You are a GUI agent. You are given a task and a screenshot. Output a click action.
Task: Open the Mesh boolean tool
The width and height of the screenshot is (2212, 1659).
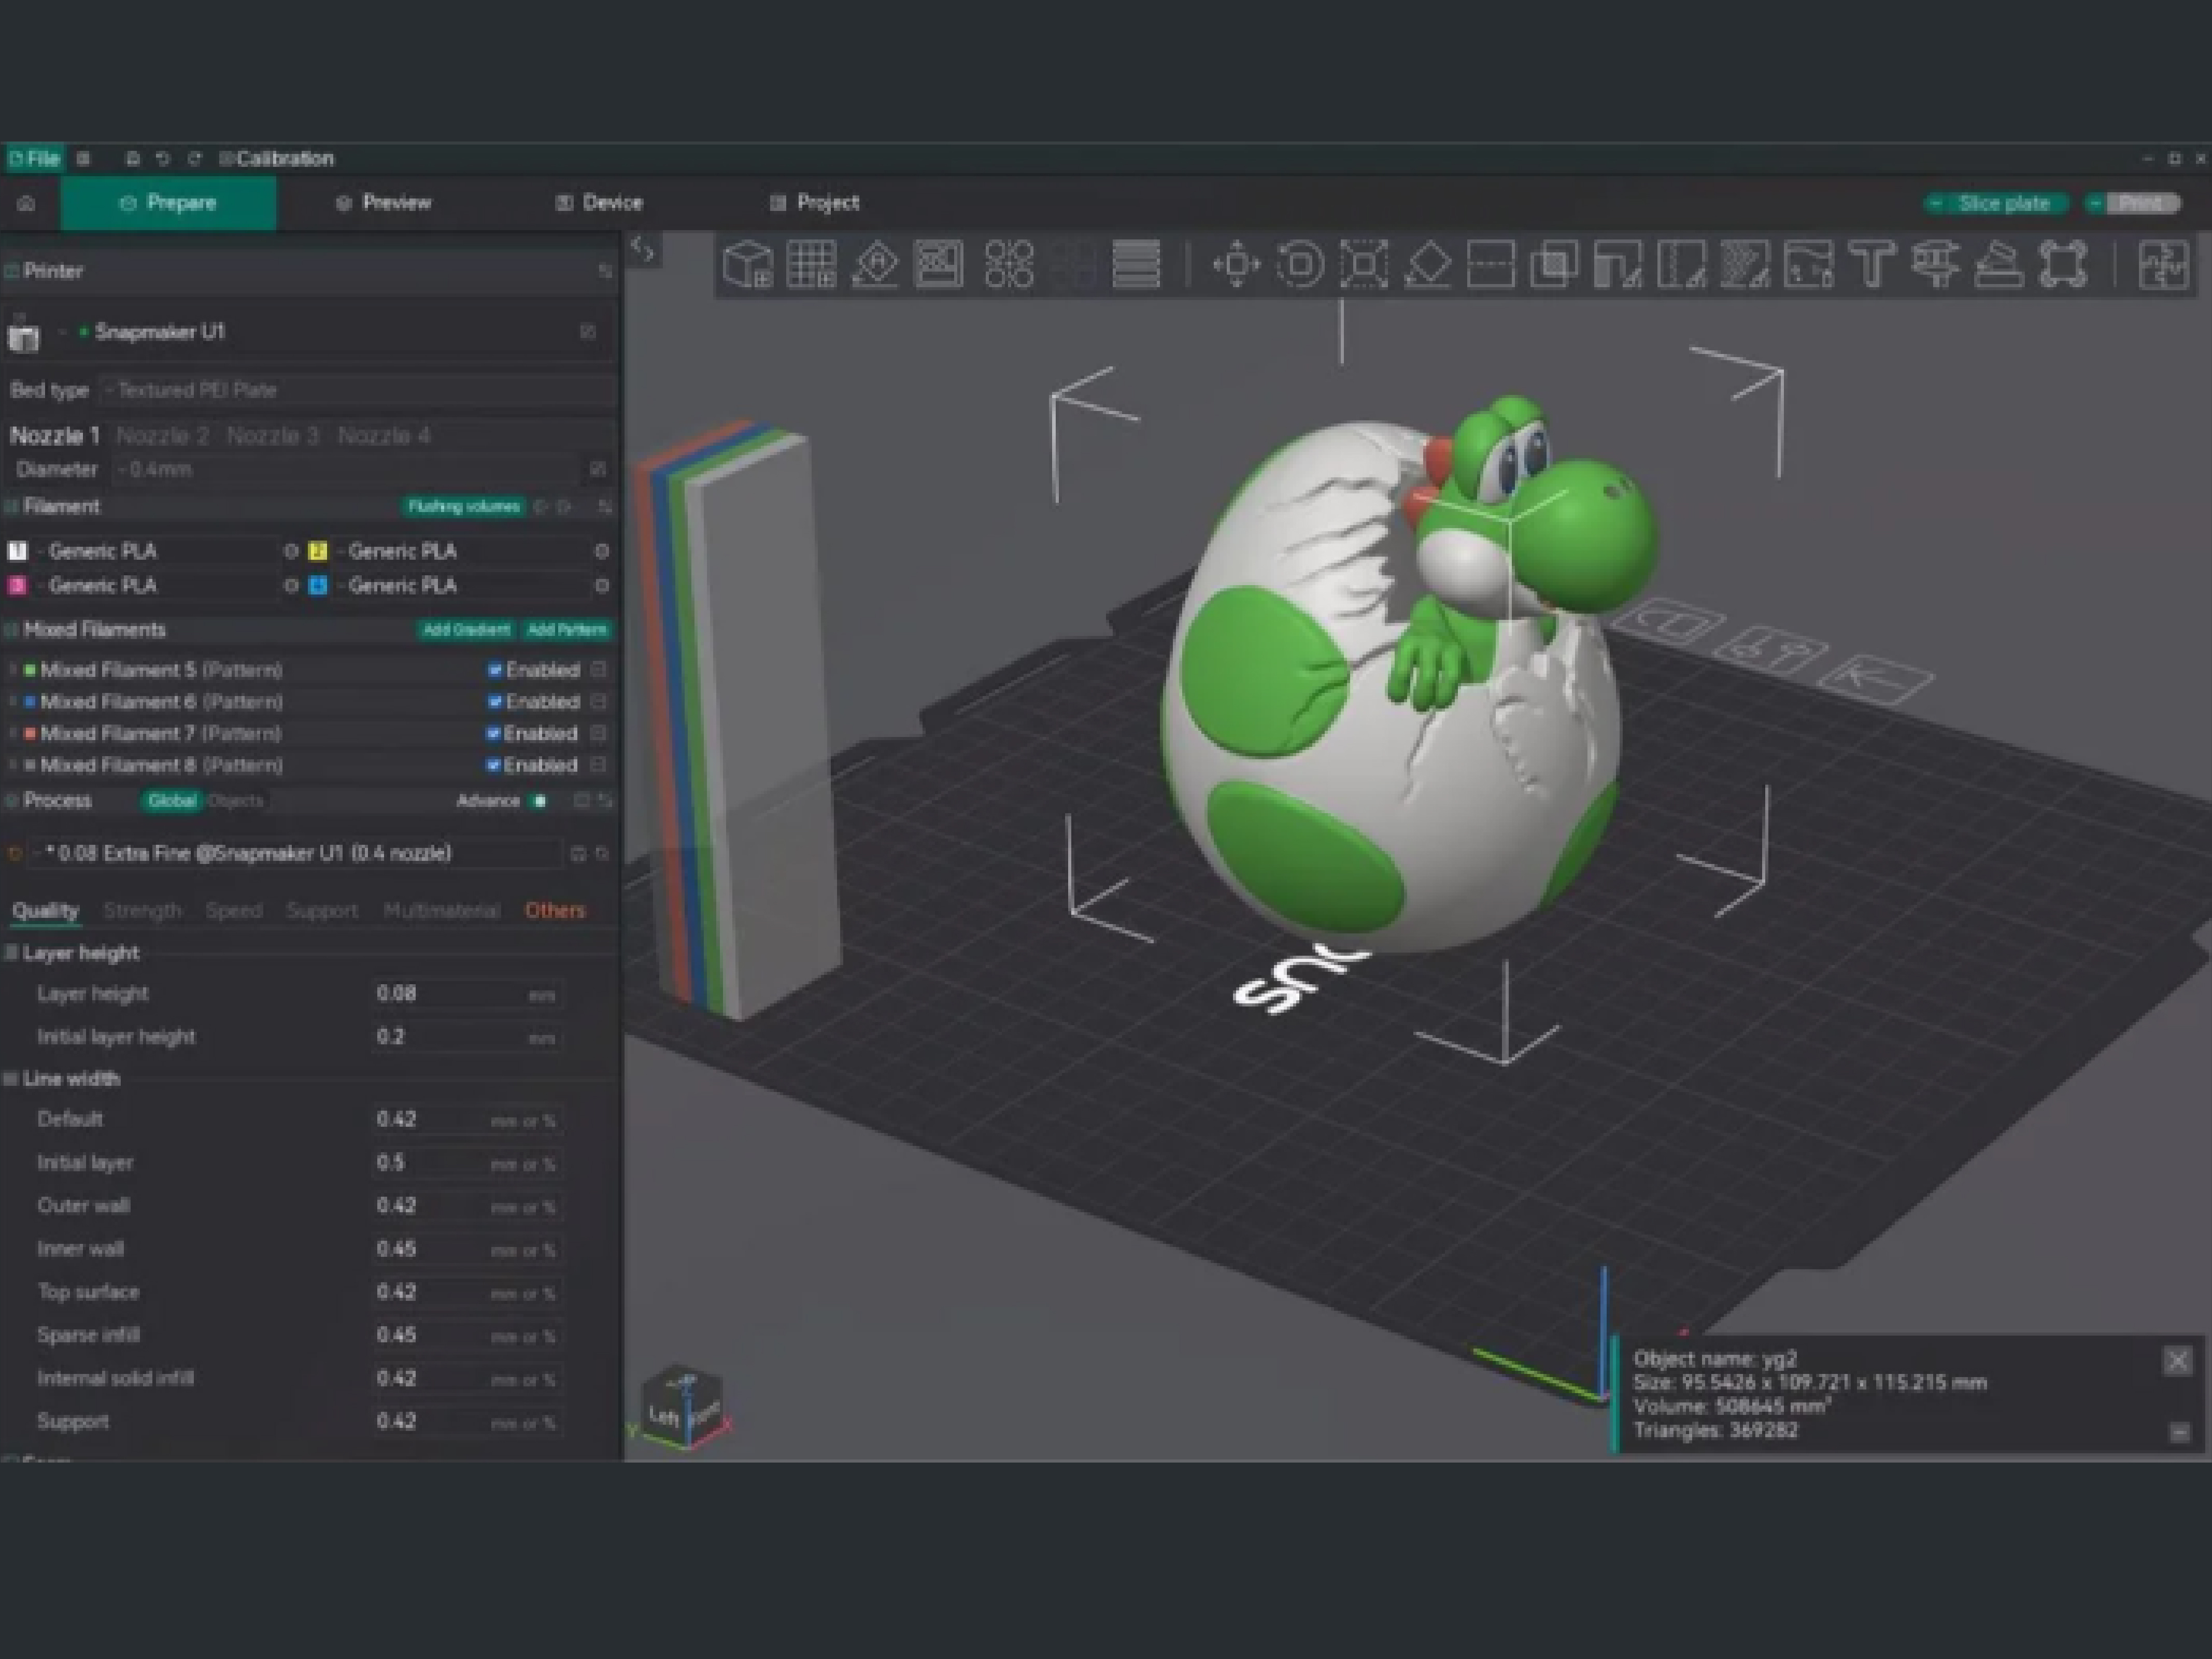[1555, 264]
